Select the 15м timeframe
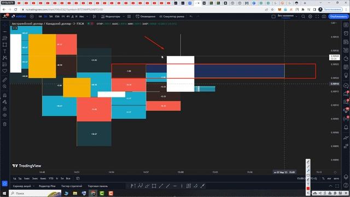Viewport: 350px width, 197px height. coord(57,16)
